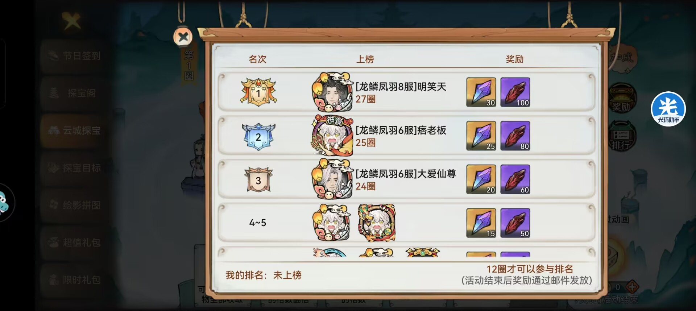The height and width of the screenshot is (311, 696).
Task: Click the gold rank 1 medal badge
Action: pos(258,92)
